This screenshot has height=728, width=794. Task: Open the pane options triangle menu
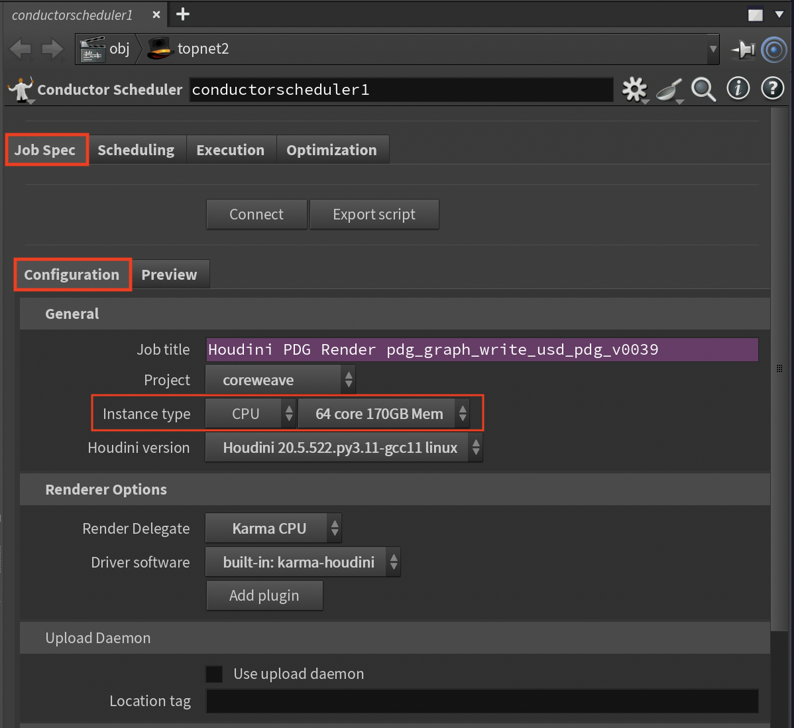[779, 14]
